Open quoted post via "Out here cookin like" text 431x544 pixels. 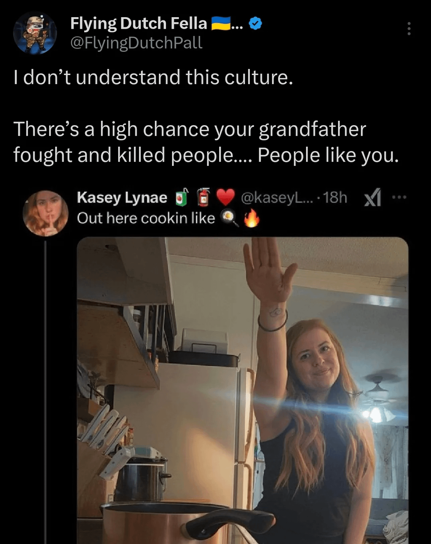(146, 218)
